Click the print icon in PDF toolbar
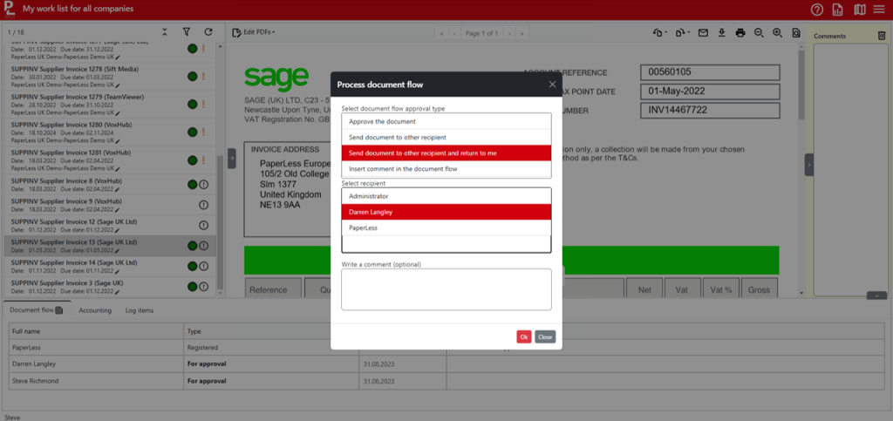 click(x=740, y=32)
